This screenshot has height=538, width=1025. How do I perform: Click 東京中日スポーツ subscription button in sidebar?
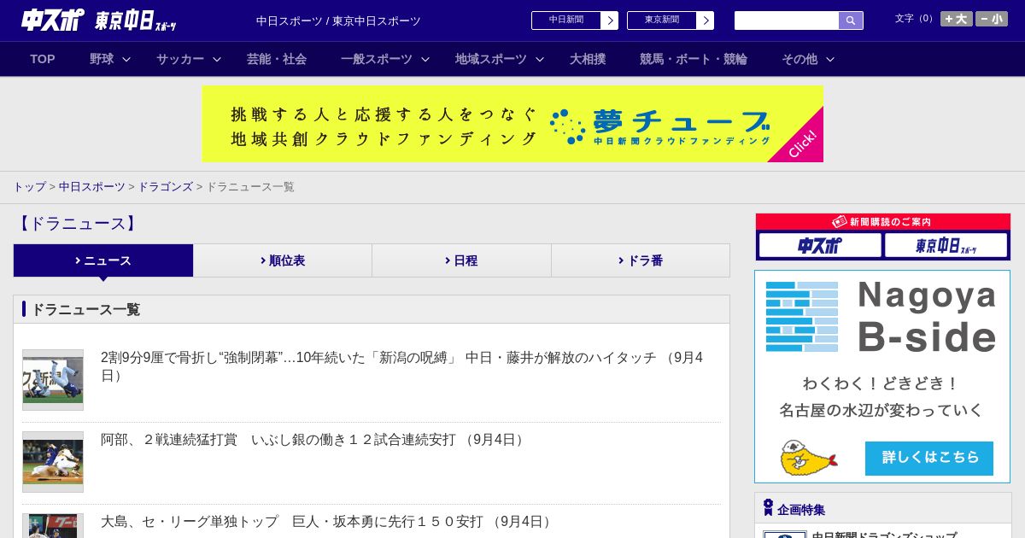click(946, 246)
